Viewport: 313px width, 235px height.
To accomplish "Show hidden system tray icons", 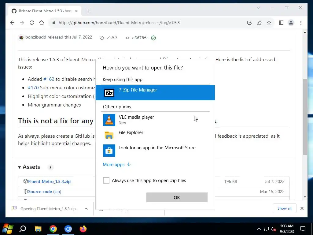I will click(x=259, y=229).
